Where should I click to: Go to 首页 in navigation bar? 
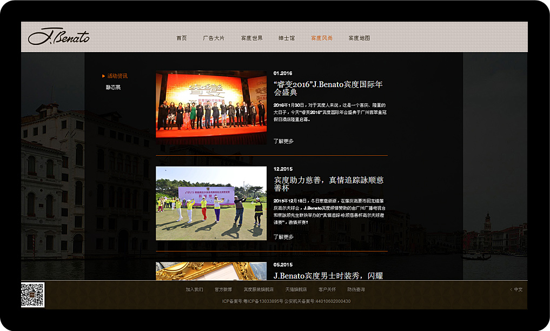[x=181, y=38]
